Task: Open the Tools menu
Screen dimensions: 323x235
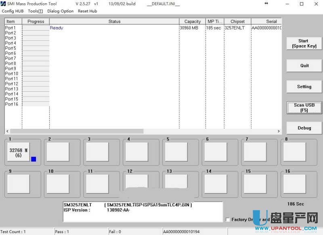Action: (35, 11)
